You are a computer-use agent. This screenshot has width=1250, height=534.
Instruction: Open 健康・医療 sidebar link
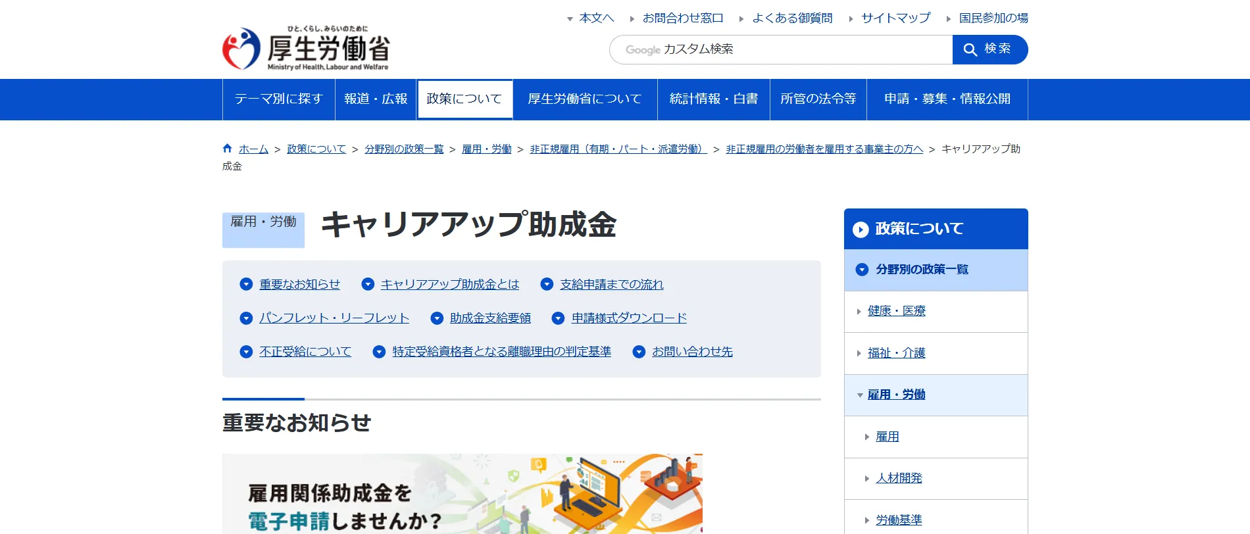(x=896, y=311)
